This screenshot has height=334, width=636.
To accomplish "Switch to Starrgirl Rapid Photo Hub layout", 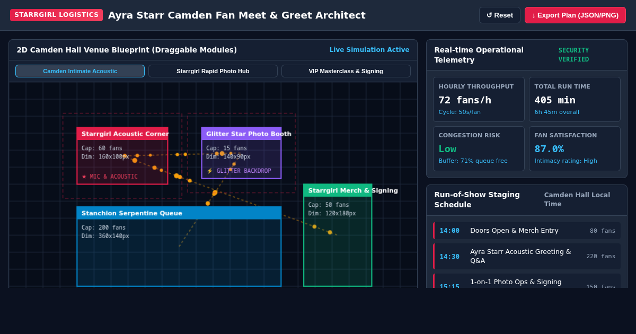I will point(213,71).
